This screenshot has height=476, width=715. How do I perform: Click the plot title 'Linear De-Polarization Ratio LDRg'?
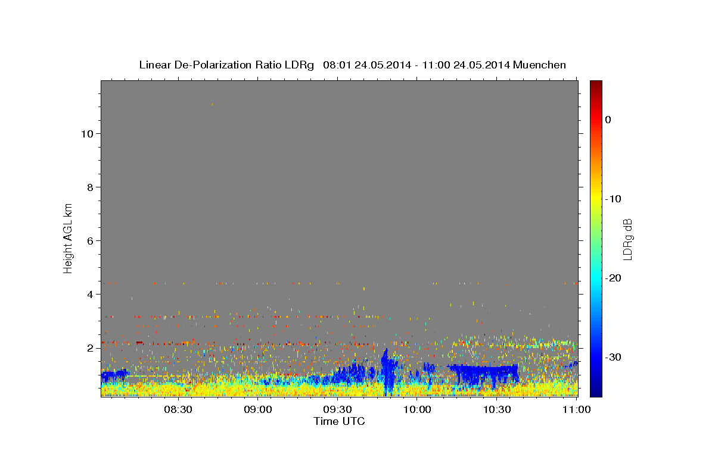point(226,65)
